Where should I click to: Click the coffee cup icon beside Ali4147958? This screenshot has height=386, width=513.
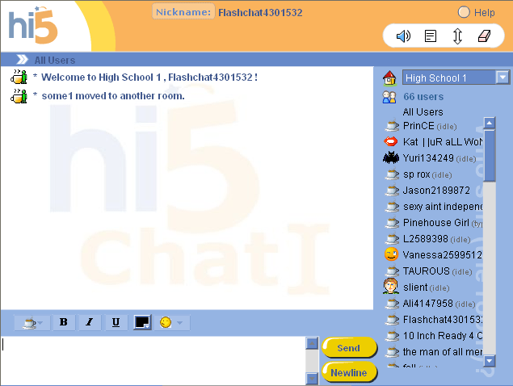(392, 304)
